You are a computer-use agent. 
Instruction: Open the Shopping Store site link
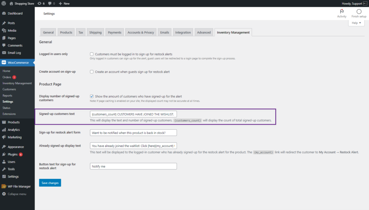coord(24,4)
